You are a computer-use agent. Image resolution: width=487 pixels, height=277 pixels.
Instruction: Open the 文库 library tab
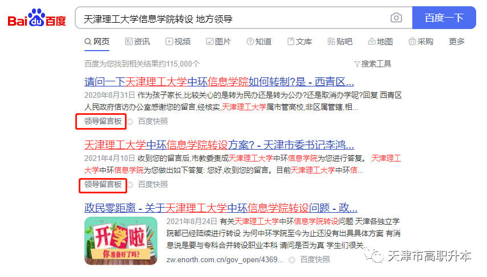pyautogui.click(x=299, y=42)
